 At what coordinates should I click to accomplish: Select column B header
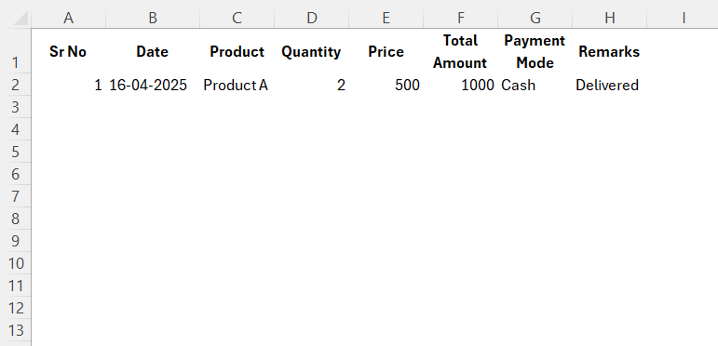(153, 18)
